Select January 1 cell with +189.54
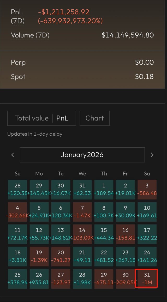The height and width of the screenshot is (302, 167). pyautogui.click(x=104, y=189)
